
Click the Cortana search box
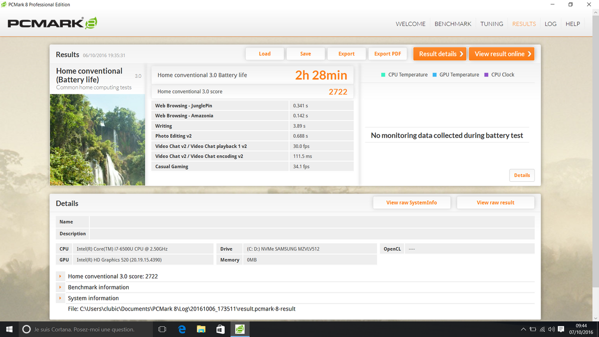tap(85, 330)
